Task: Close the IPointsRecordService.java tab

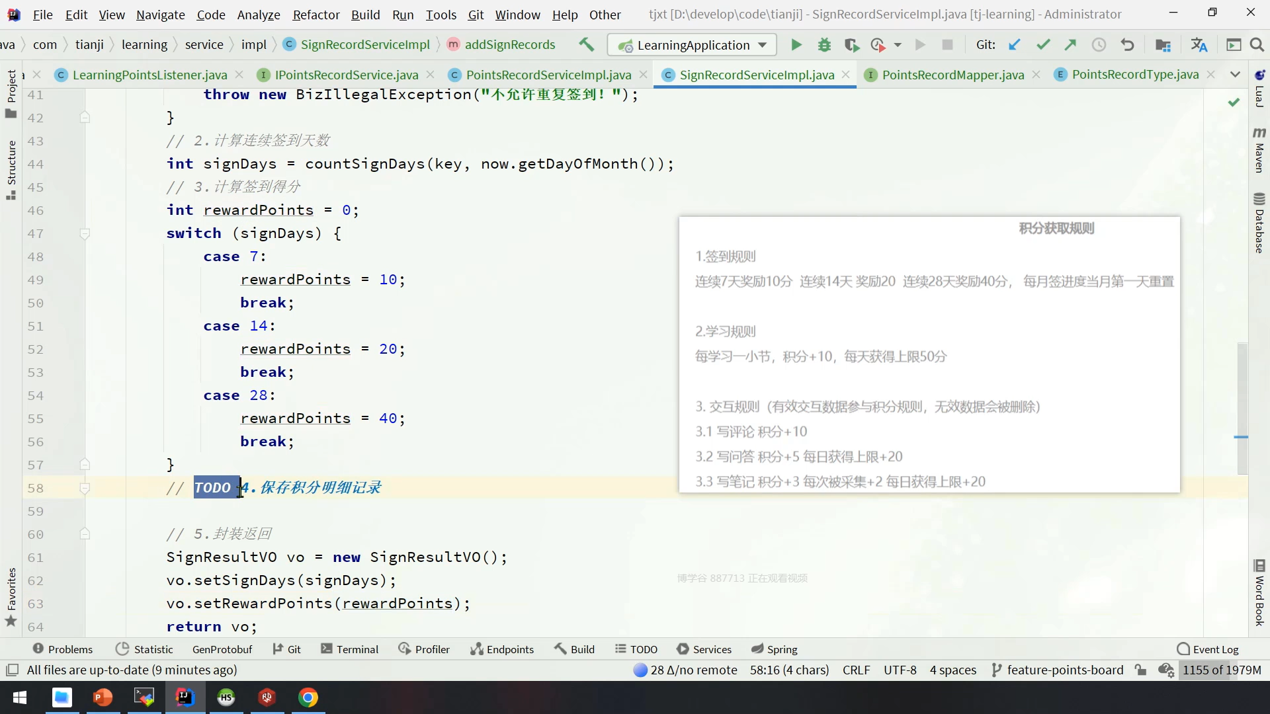Action: click(431, 75)
